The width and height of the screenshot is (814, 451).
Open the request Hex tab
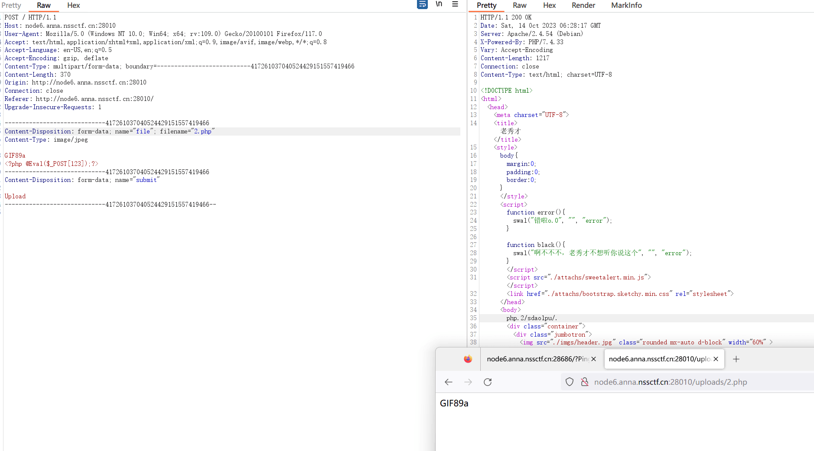click(73, 5)
